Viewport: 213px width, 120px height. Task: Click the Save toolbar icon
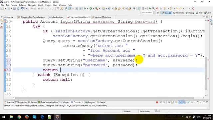click(x=14, y=9)
